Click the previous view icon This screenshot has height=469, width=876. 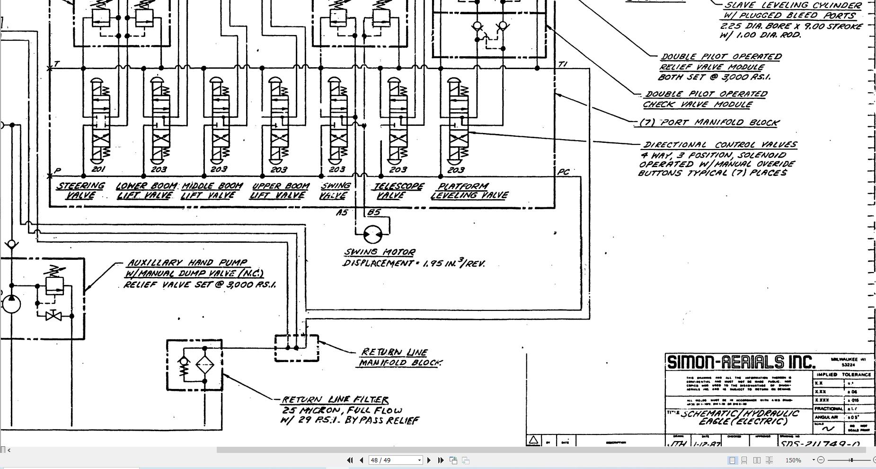coord(453,460)
